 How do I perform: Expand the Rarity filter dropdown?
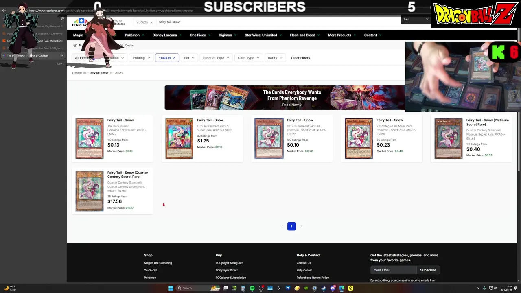coord(275,58)
